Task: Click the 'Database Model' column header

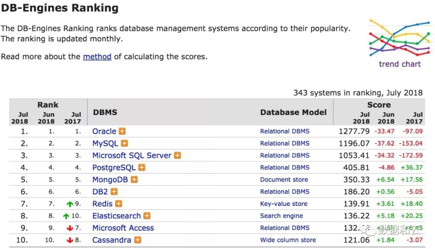Action: (293, 112)
